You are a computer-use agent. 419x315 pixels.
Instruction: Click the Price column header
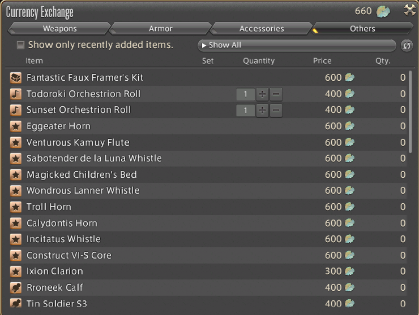322,61
